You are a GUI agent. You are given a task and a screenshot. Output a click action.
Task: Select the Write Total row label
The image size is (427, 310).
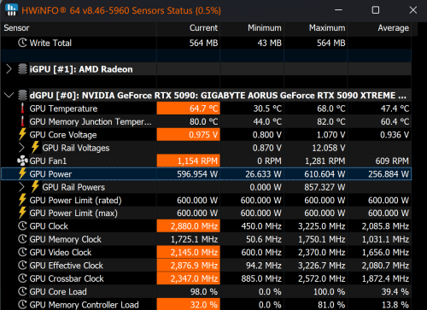(x=50, y=43)
